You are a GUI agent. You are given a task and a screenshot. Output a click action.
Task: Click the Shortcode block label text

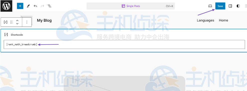click(x=17, y=35)
